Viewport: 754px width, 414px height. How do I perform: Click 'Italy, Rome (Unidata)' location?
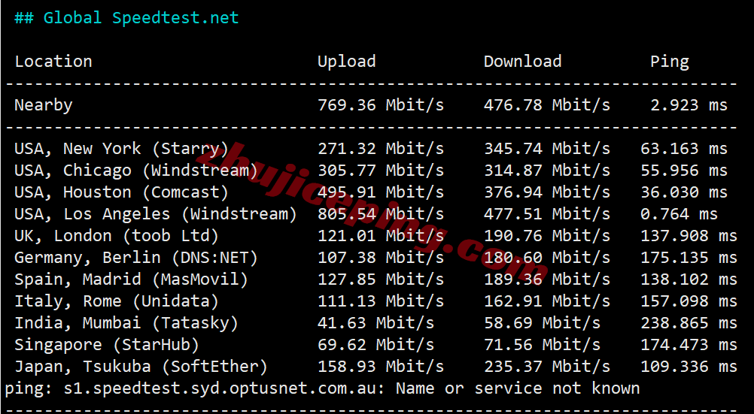(117, 301)
